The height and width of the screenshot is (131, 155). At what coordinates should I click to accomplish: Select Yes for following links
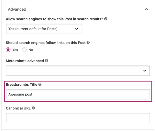click(x=8, y=50)
